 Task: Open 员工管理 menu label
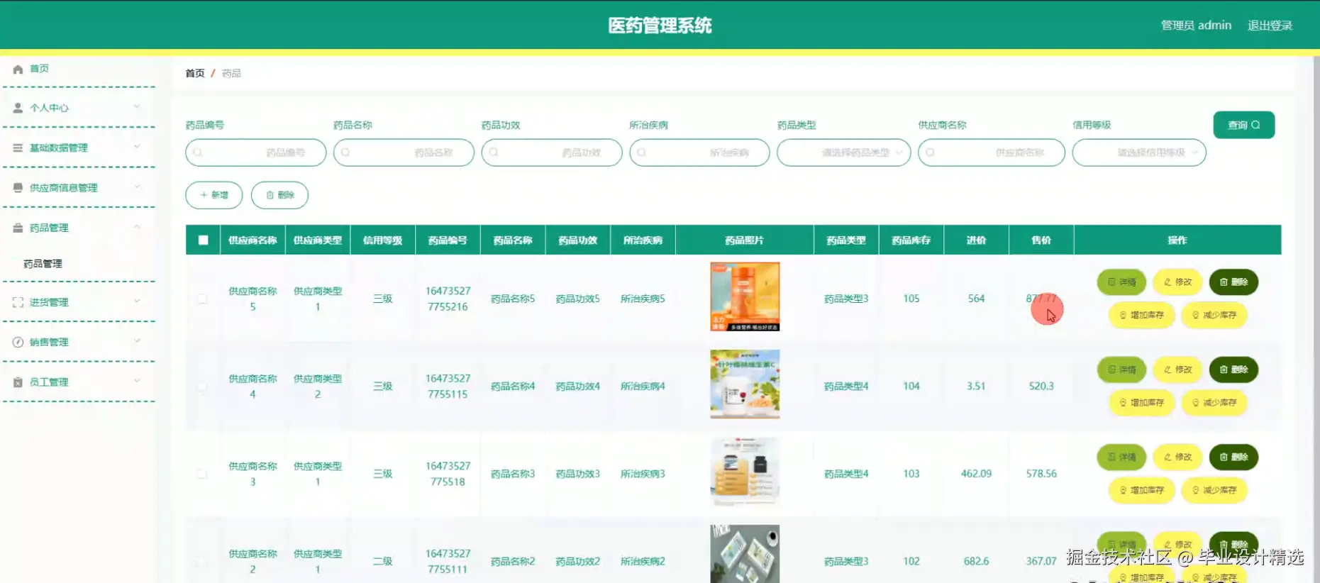point(49,382)
